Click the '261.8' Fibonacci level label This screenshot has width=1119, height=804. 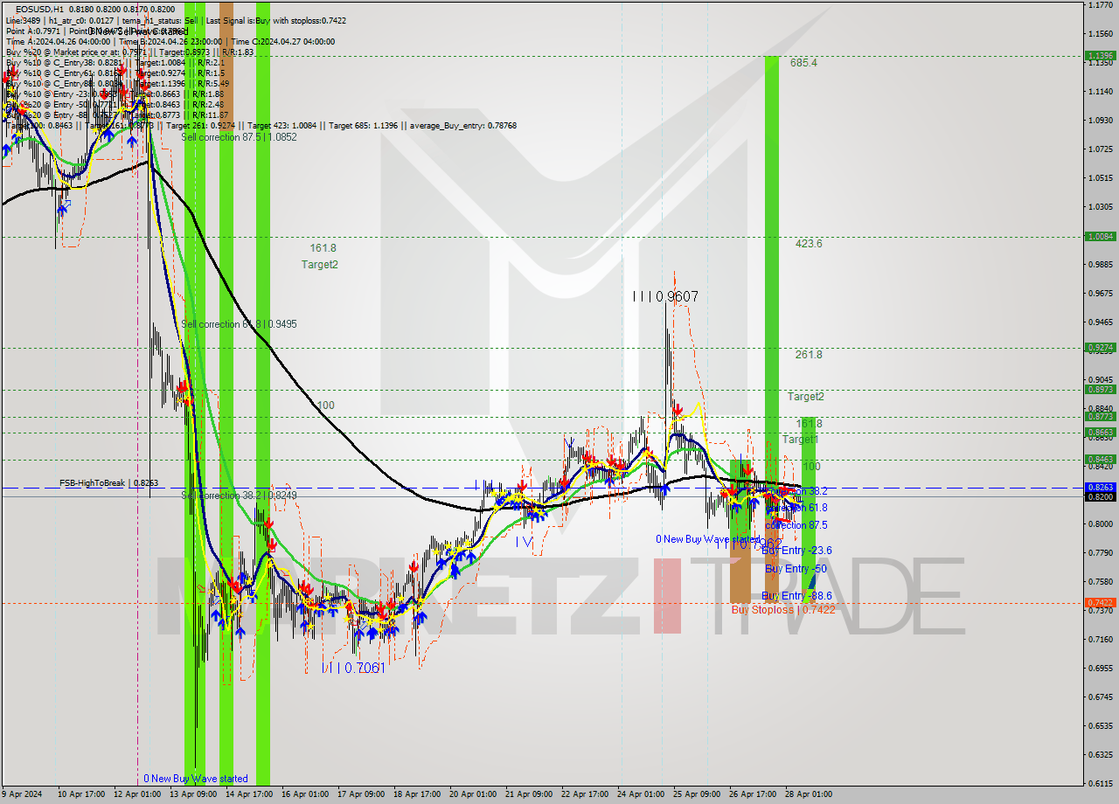tap(809, 355)
